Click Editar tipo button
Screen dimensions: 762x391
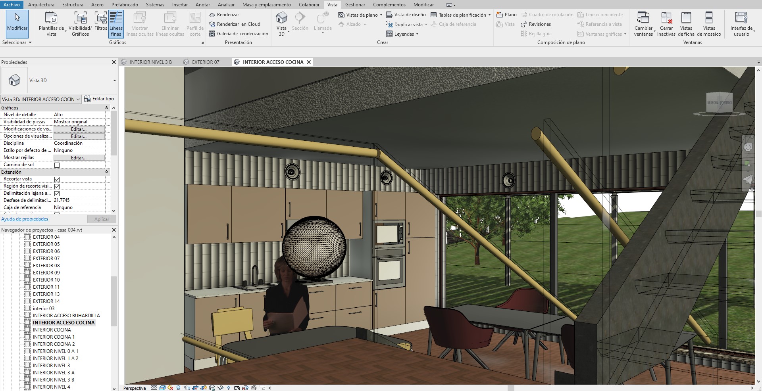pyautogui.click(x=99, y=99)
